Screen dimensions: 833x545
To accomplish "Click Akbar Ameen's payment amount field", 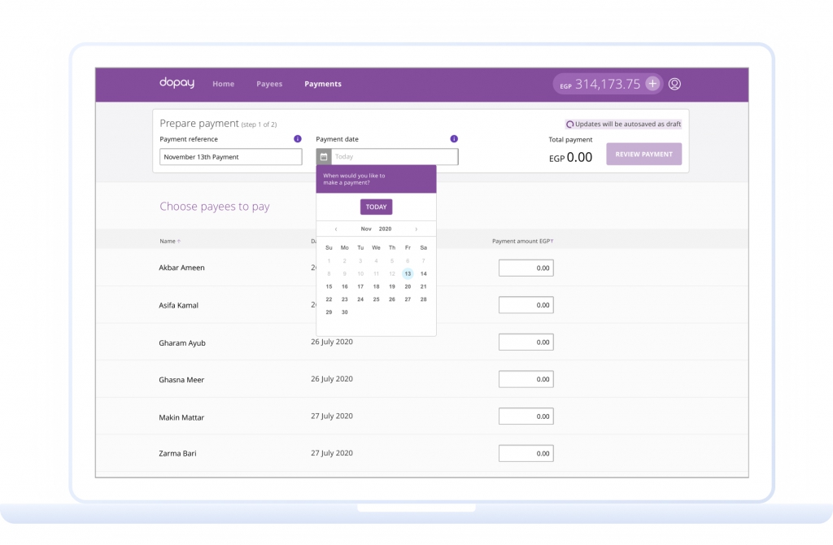I will click(526, 268).
